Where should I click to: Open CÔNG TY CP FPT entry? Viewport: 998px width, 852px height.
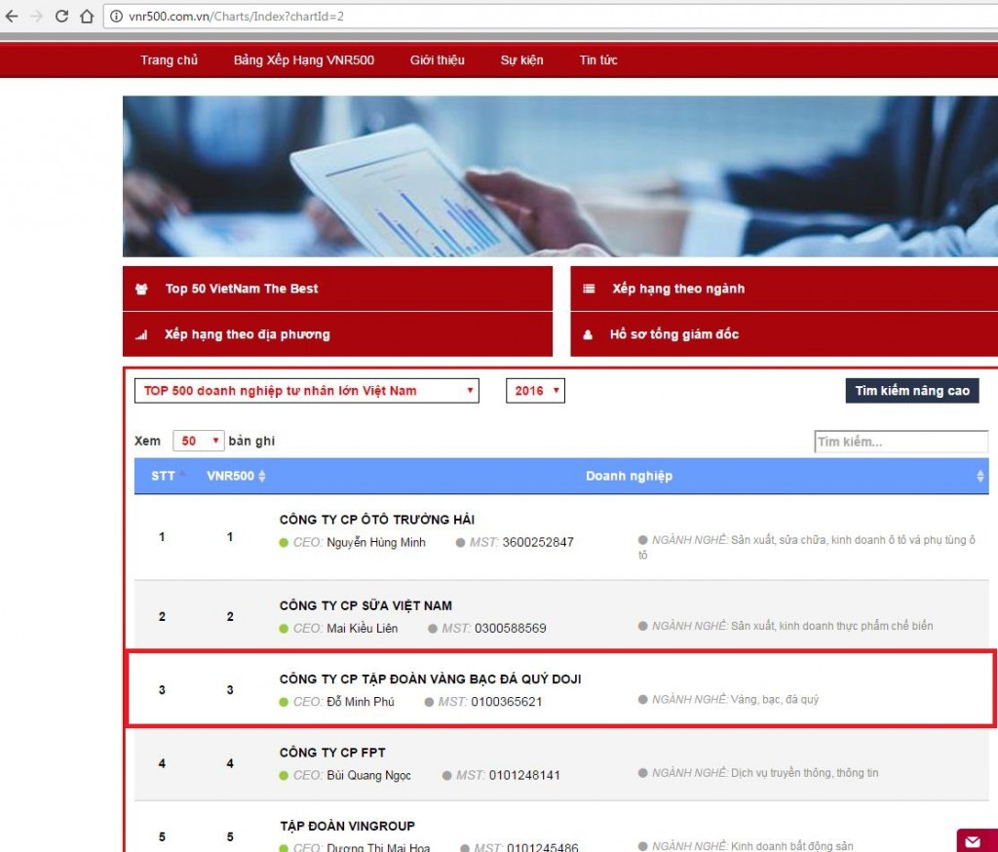(332, 753)
